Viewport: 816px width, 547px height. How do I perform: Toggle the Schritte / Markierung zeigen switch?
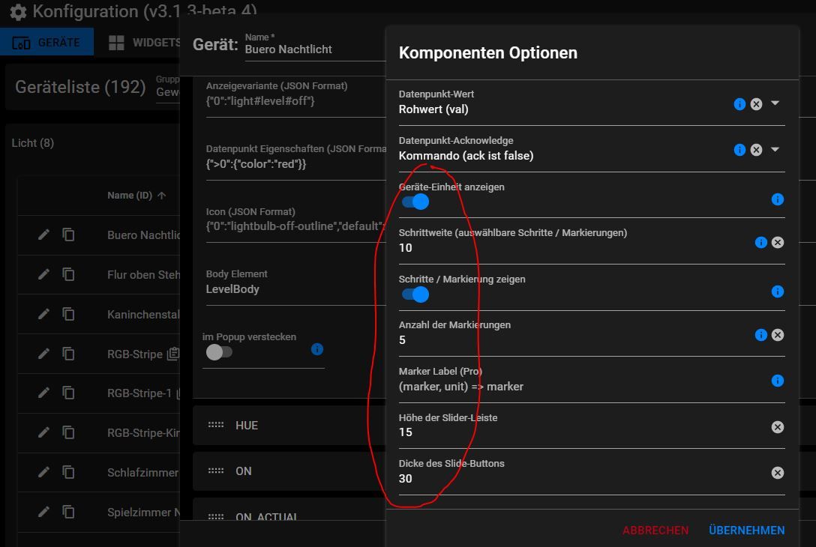tap(415, 294)
